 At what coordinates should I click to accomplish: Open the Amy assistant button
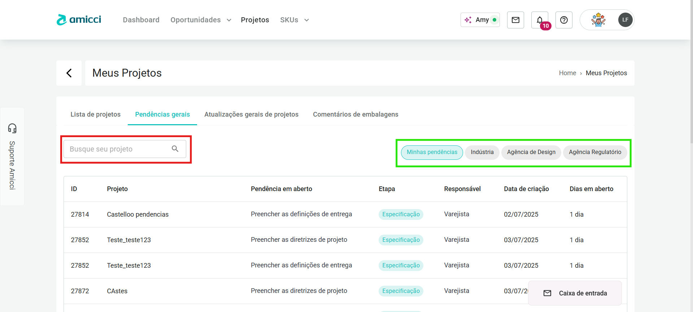pos(480,20)
